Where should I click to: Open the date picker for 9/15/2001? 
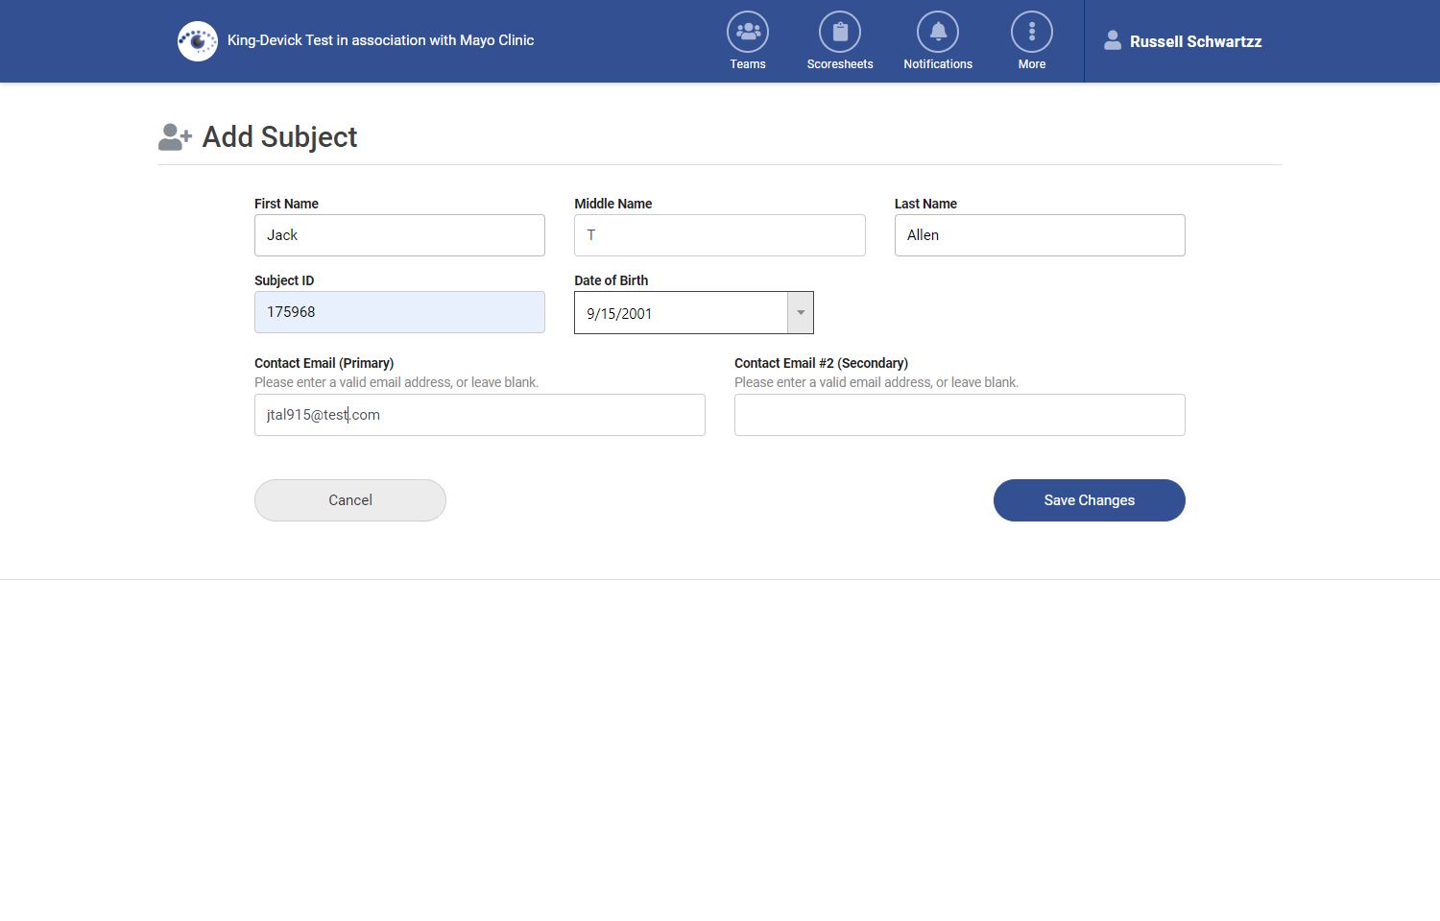(x=800, y=312)
